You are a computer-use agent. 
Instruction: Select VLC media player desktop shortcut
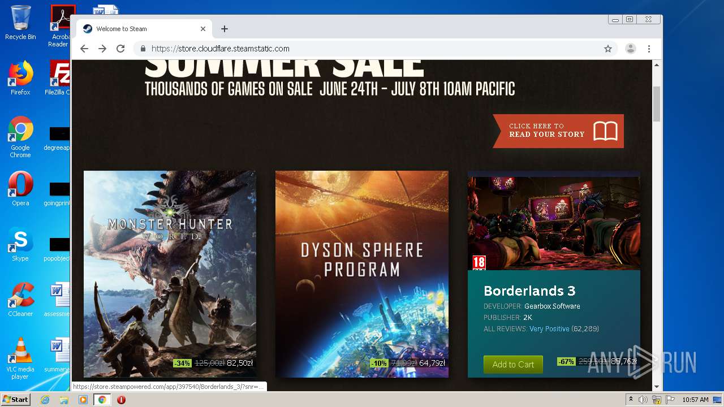coord(20,358)
